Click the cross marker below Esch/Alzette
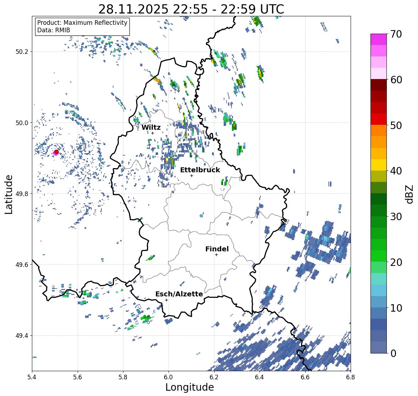Screen dimensions: 418x396 [x=166, y=300]
